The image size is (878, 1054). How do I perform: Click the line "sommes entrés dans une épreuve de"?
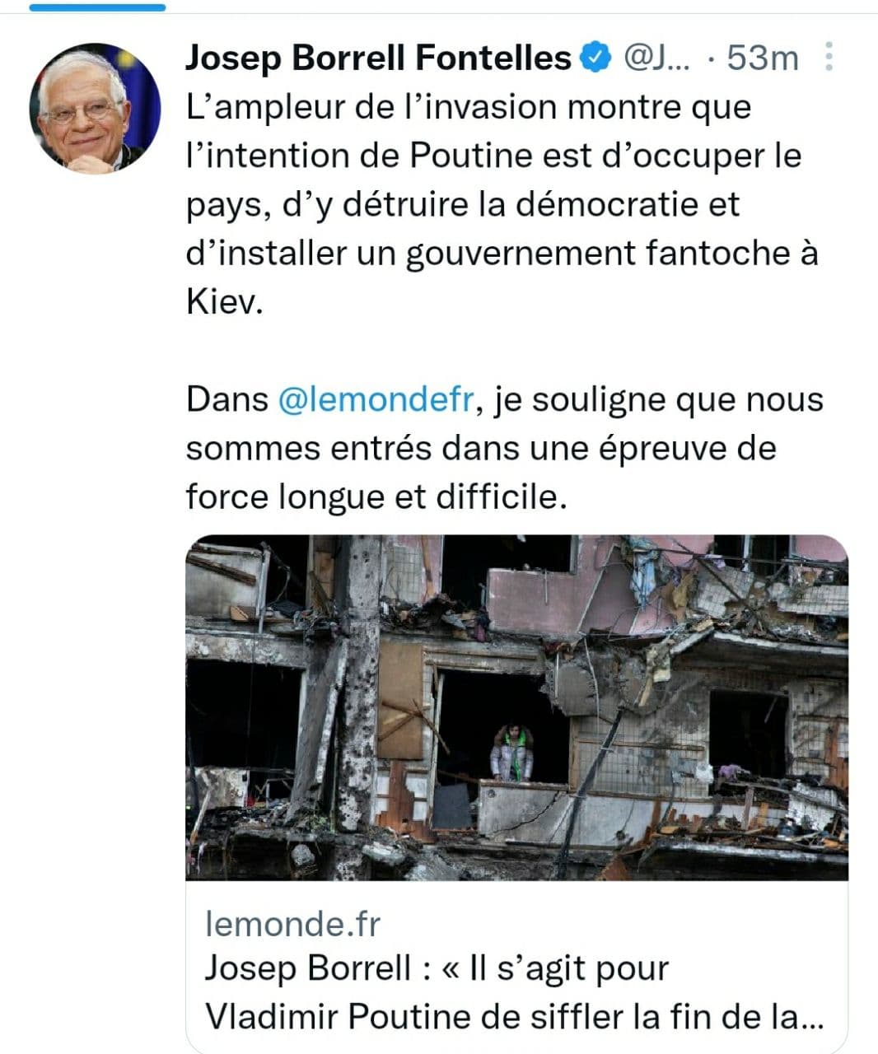pos(481,449)
